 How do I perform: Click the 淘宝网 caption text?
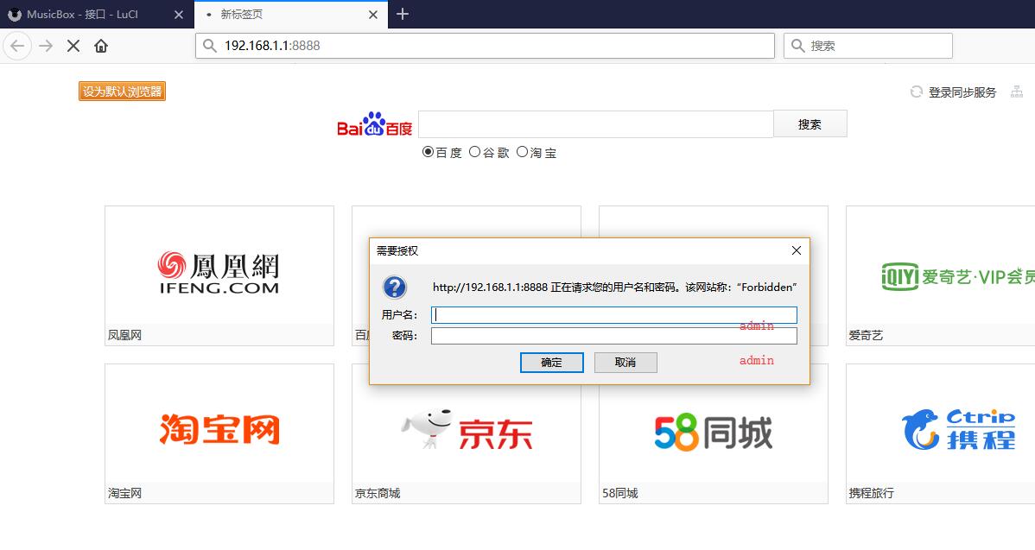[124, 493]
